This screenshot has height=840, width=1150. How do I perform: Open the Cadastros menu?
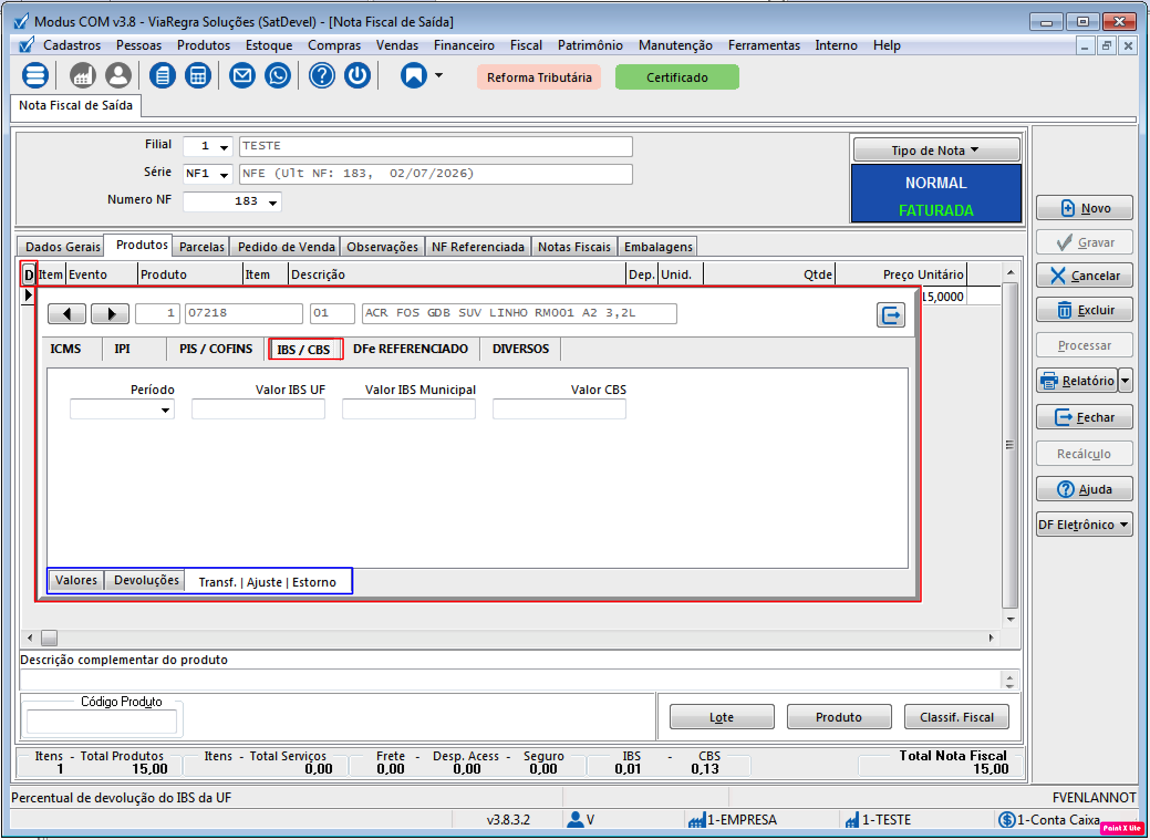[72, 45]
